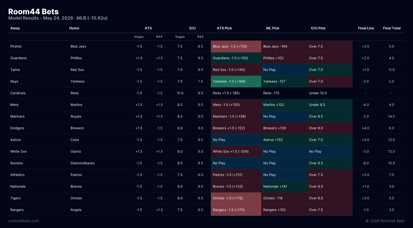Click the Yankees -127 ML pick
This screenshot has width=413, height=228.
284,81
